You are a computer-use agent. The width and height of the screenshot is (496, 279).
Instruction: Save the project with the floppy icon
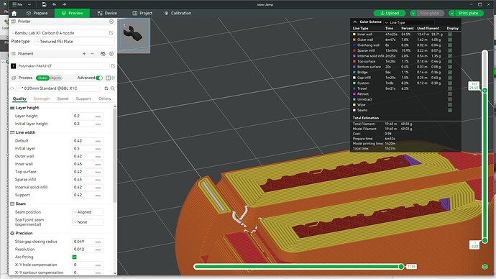click(x=44, y=4)
